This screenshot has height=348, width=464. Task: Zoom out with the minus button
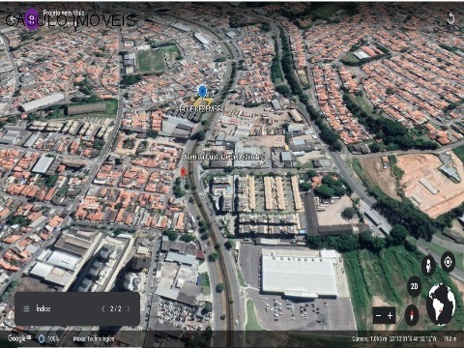379,316
